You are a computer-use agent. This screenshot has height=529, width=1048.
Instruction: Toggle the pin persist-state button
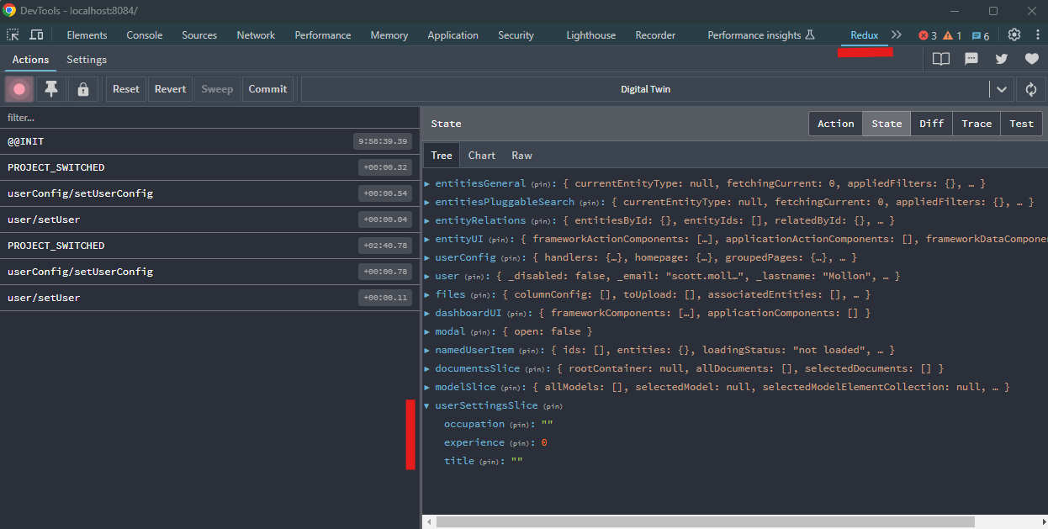pos(51,89)
